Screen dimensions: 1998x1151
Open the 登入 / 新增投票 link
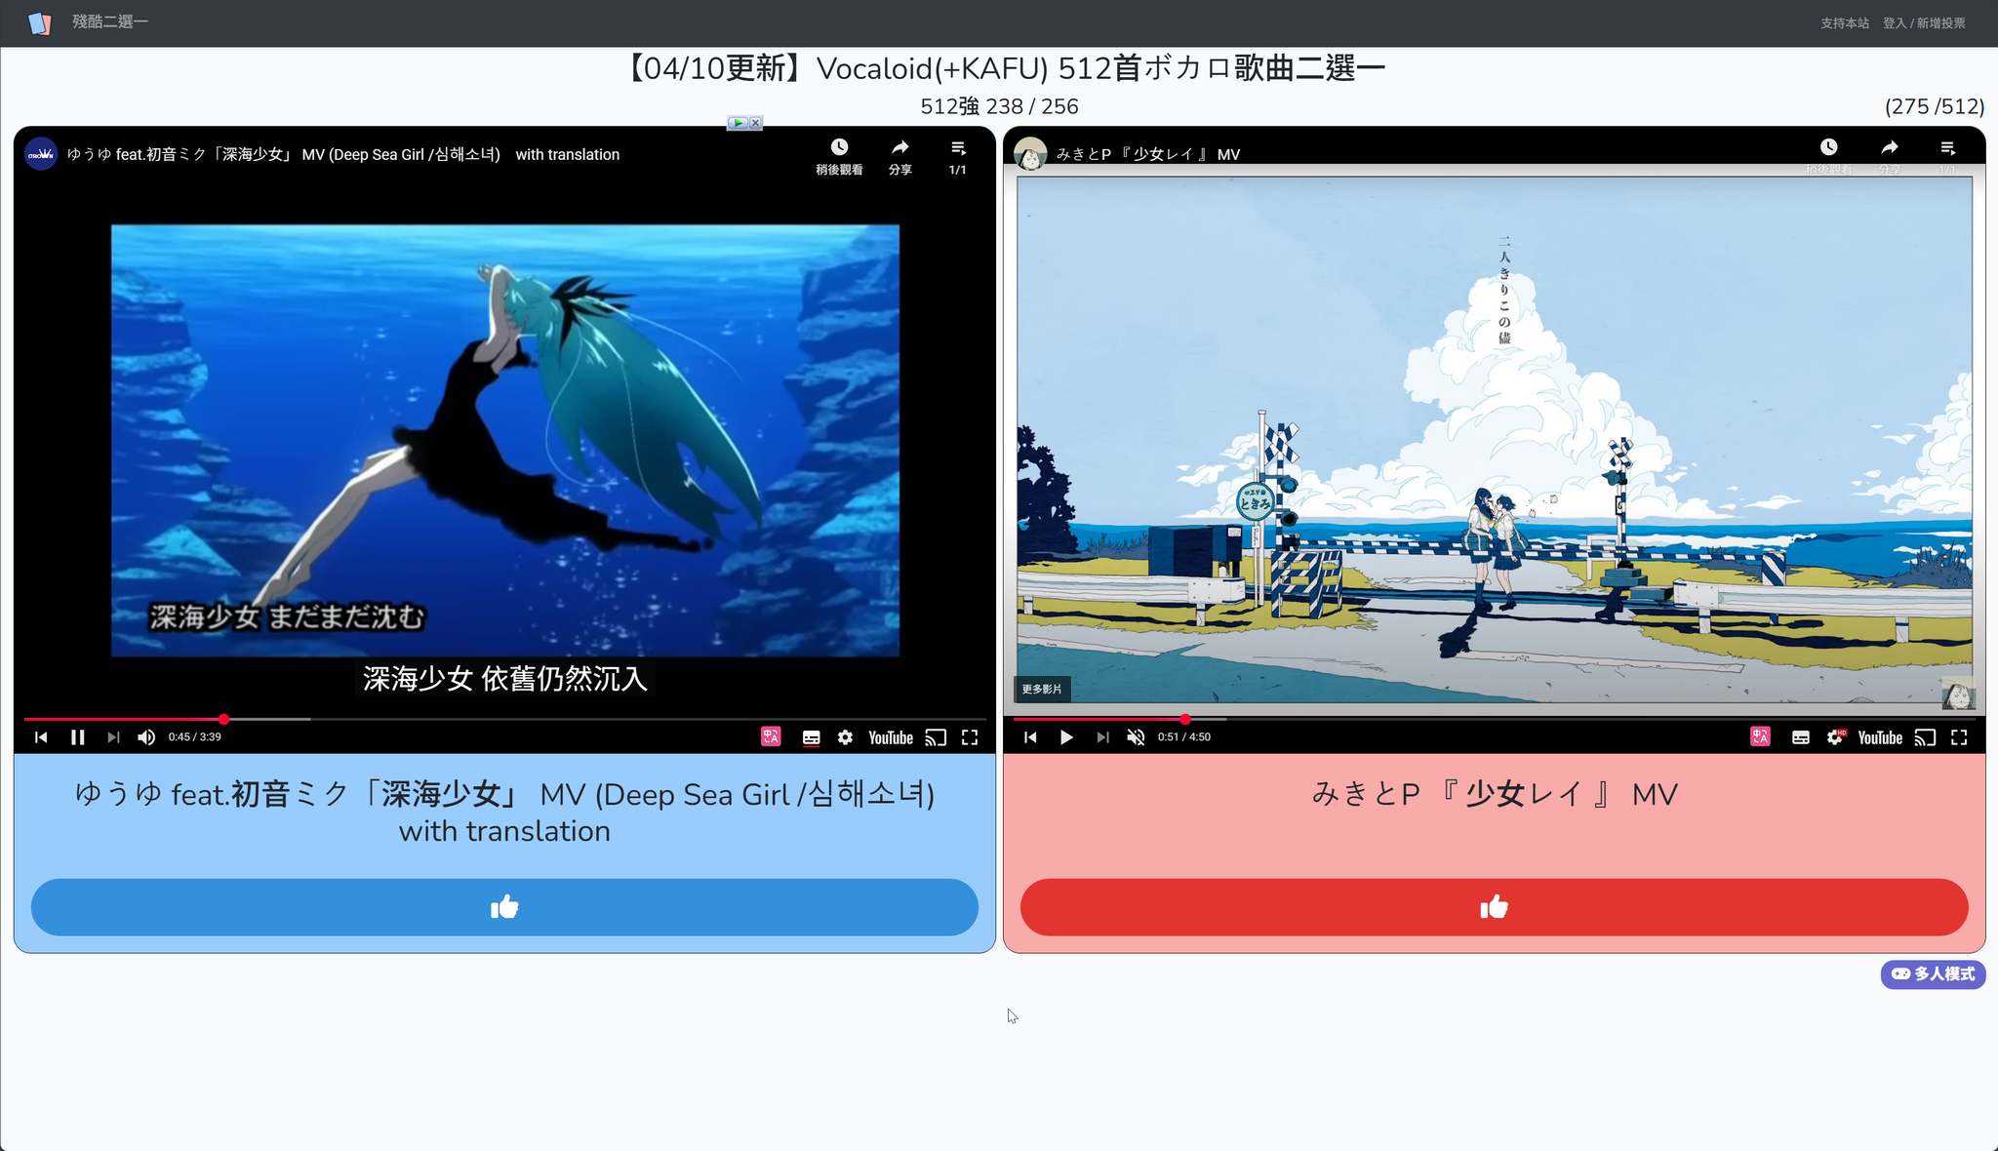1924,22
